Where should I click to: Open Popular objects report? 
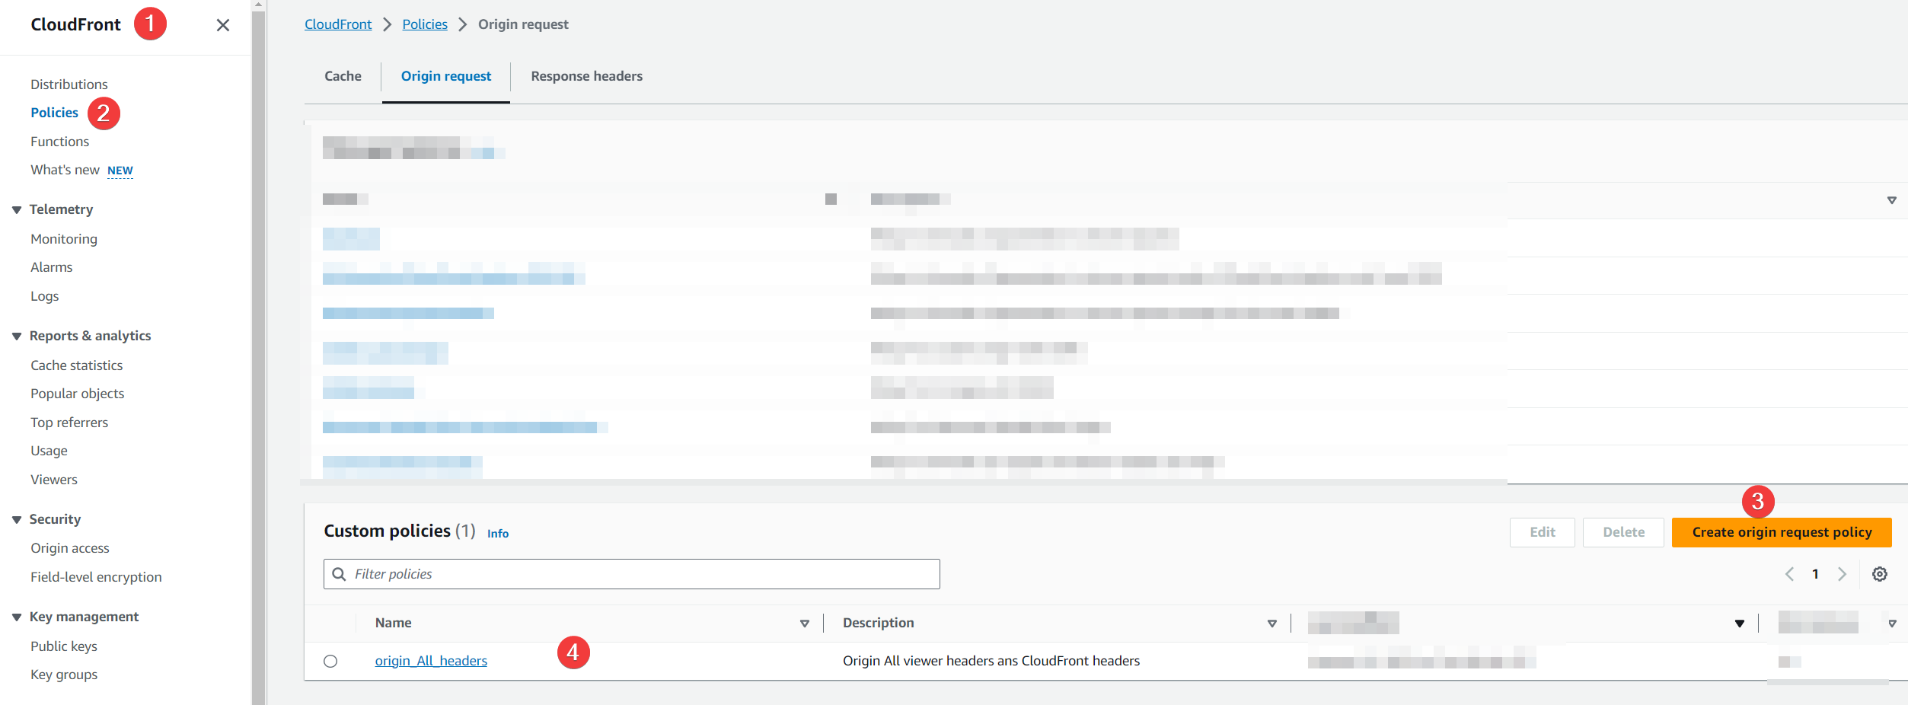tap(77, 394)
